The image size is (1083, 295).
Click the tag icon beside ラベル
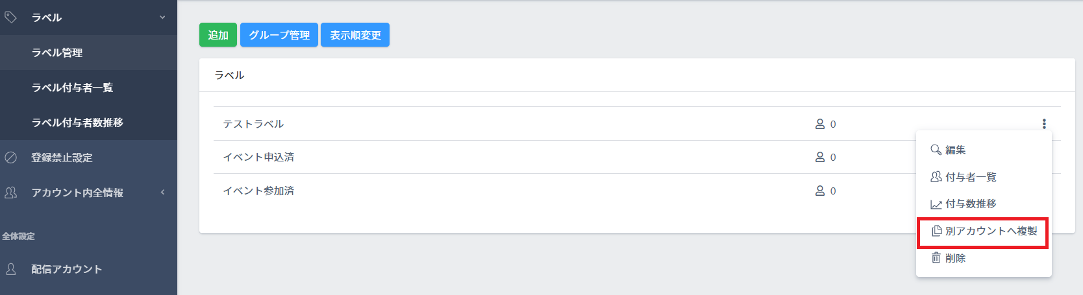[x=10, y=17]
